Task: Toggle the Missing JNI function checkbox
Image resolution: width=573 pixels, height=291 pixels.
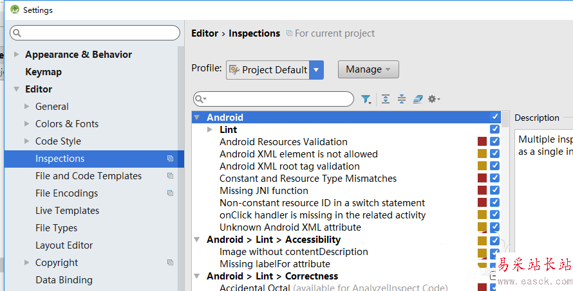Action: 494,191
